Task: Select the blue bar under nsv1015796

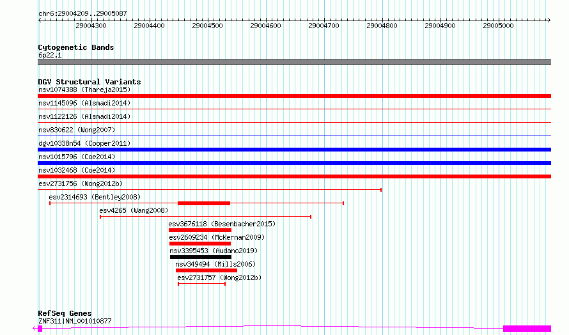Action: (294, 163)
